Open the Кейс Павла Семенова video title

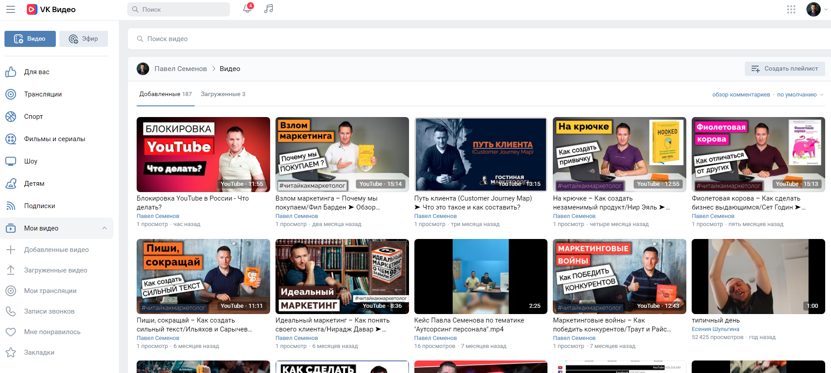point(469,325)
